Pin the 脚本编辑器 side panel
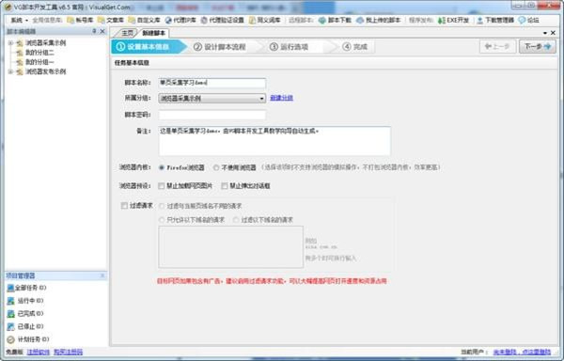The width and height of the screenshot is (564, 361). click(x=94, y=31)
